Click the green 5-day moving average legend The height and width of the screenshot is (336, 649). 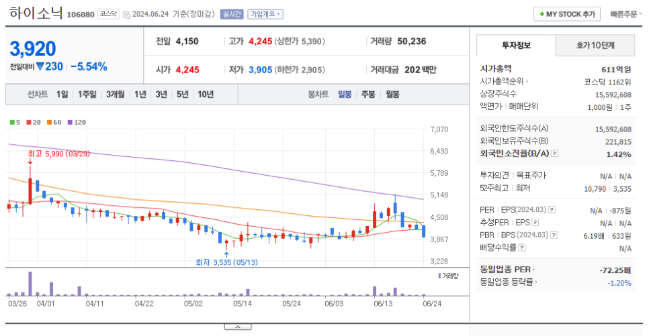point(15,122)
